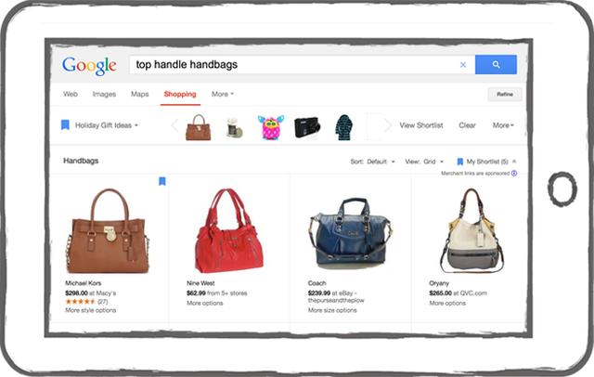
Task: Click Clear in the shortlist bar
Action: point(467,125)
